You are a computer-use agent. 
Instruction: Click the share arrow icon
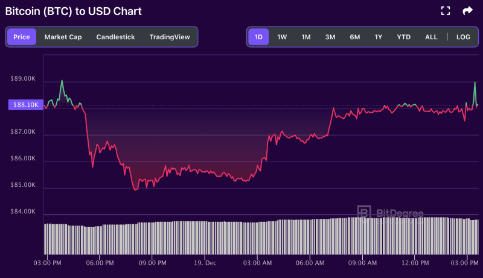point(467,11)
